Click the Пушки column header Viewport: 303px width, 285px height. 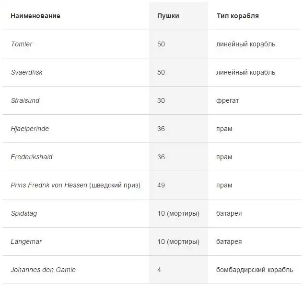(x=168, y=16)
